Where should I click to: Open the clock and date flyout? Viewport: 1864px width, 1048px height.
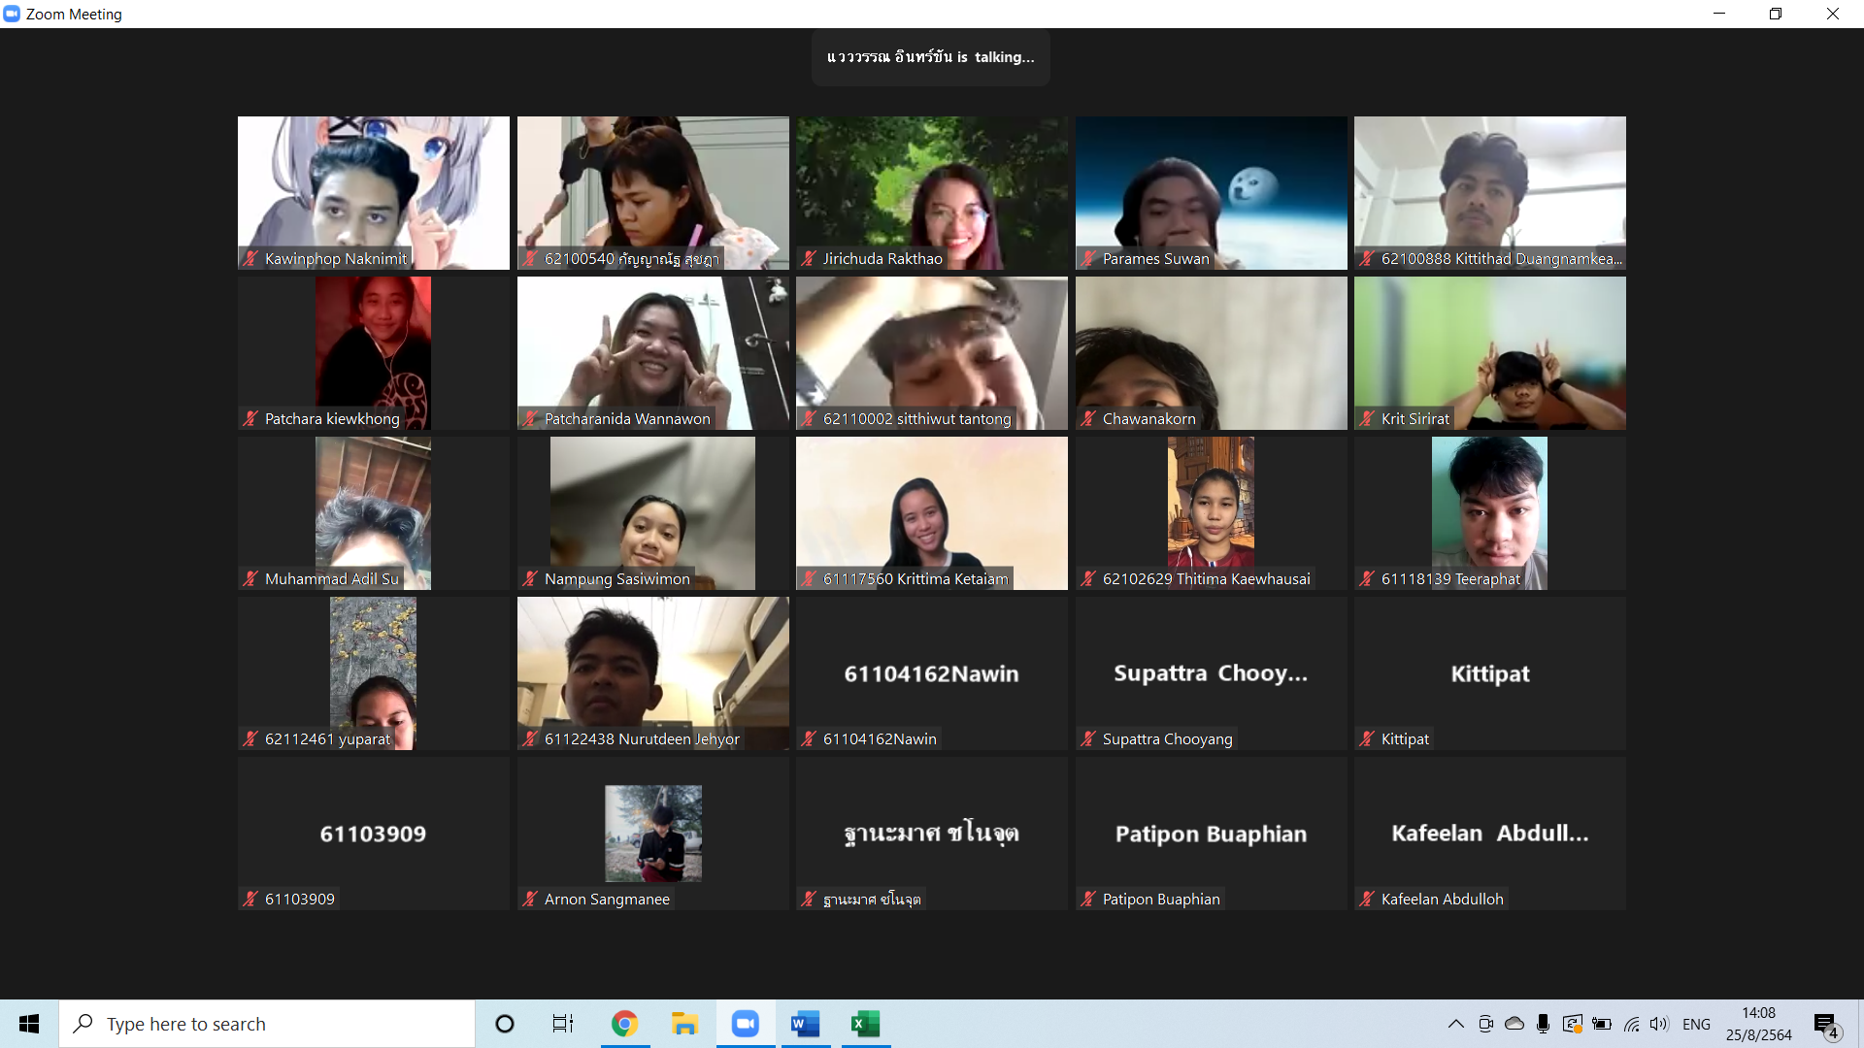click(1758, 1024)
